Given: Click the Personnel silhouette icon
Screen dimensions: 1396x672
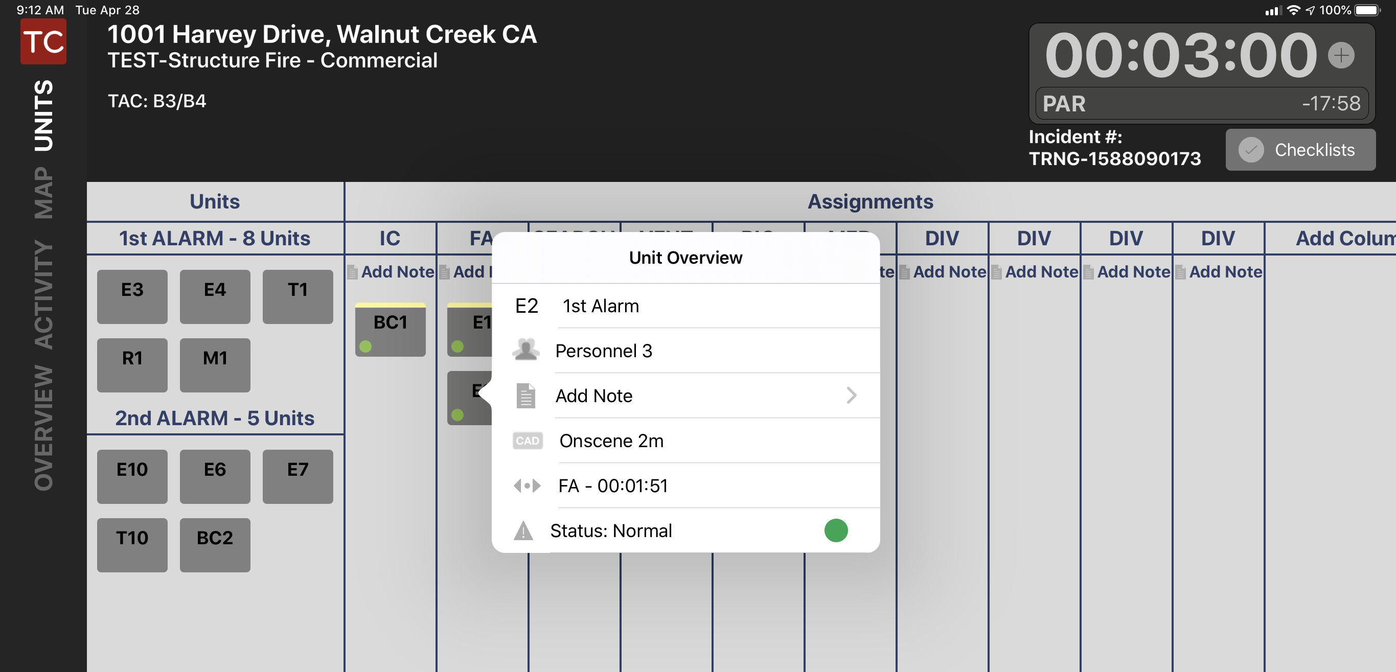Looking at the screenshot, I should (525, 350).
